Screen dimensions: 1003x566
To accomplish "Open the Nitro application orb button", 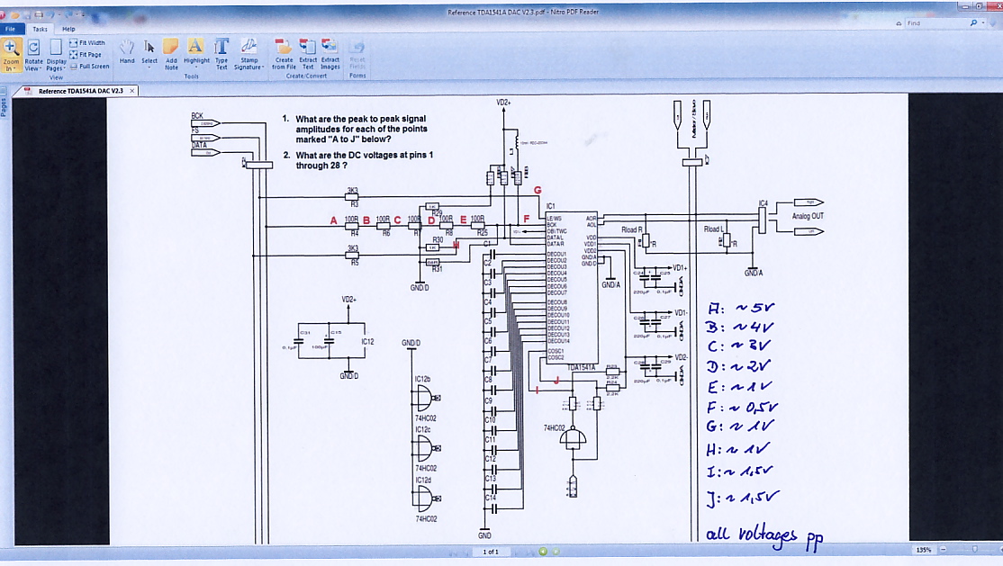I will (2, 15).
